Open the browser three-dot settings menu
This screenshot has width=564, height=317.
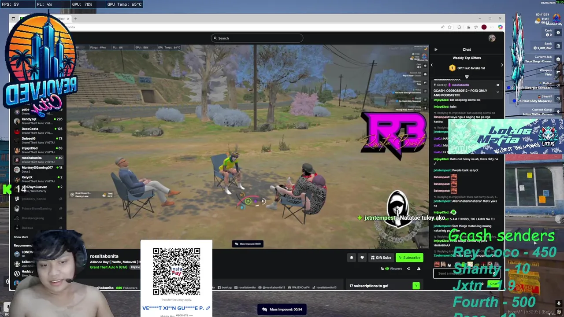click(x=492, y=27)
